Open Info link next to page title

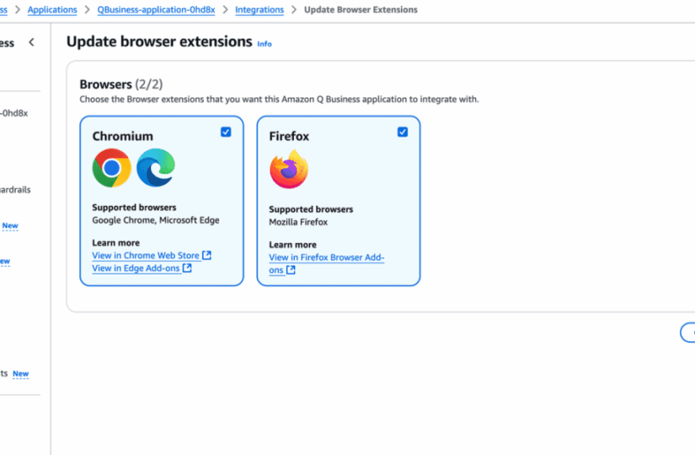264,44
